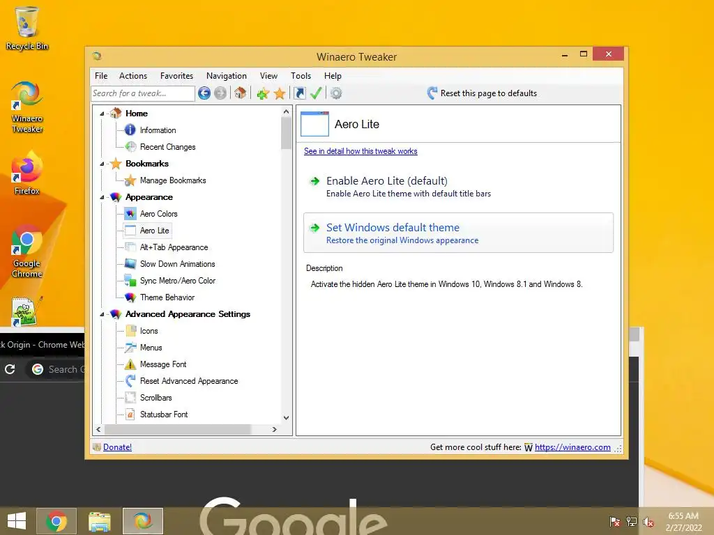Click Reset this page to defaults
The height and width of the screenshot is (535, 714).
tap(483, 93)
